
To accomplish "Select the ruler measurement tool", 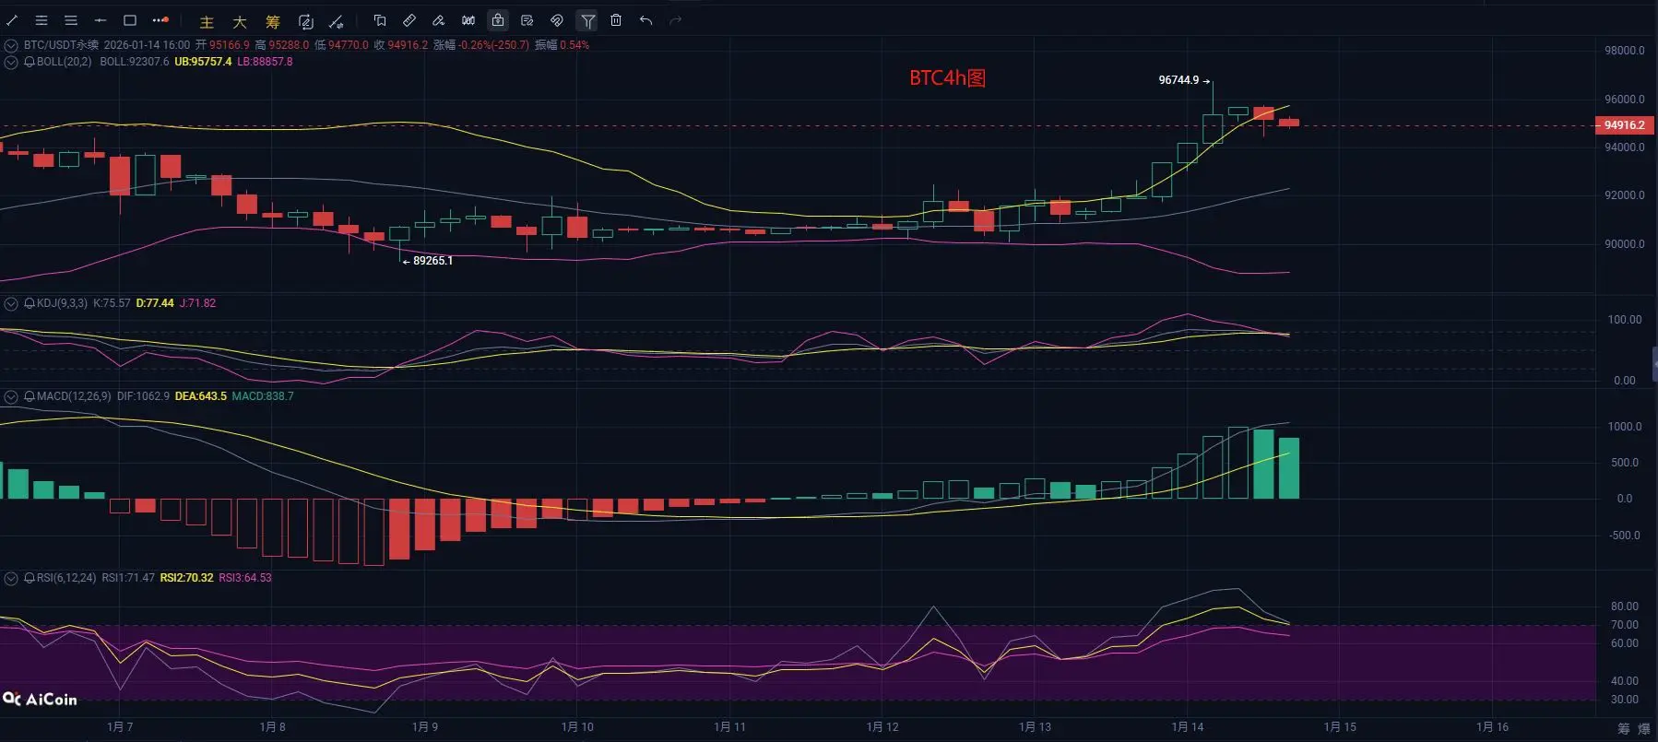I will [409, 20].
